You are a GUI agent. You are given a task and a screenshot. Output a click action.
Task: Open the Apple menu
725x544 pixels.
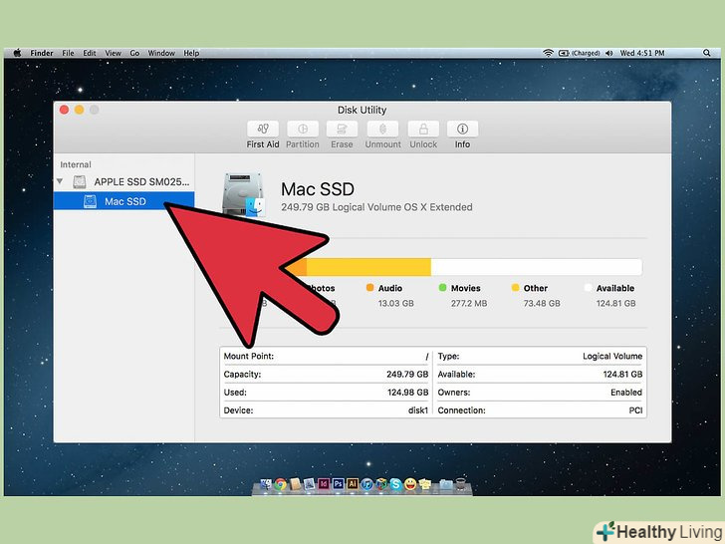[x=17, y=53]
